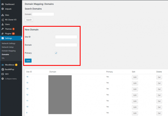
Task: Open NS Cloner V3 menu
Action: [11, 20]
